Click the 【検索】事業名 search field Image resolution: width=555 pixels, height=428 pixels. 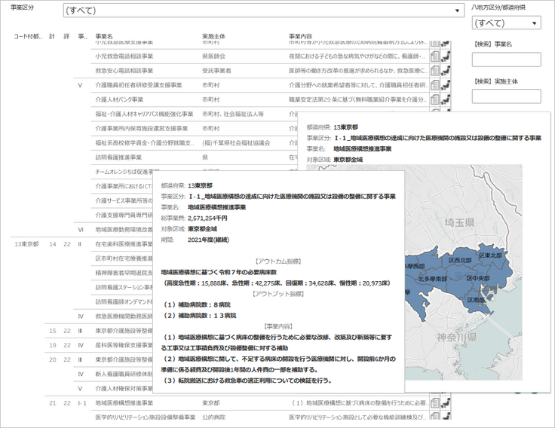505,60
